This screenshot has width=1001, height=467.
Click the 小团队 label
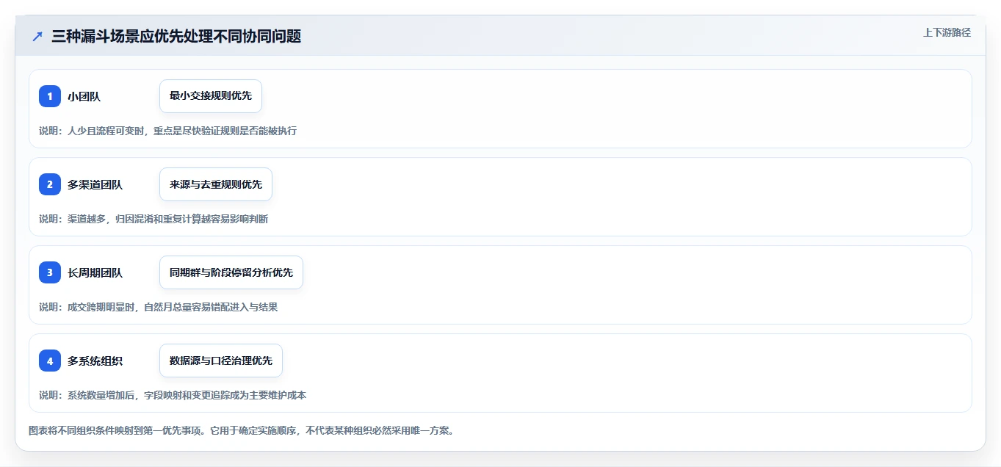tap(84, 96)
